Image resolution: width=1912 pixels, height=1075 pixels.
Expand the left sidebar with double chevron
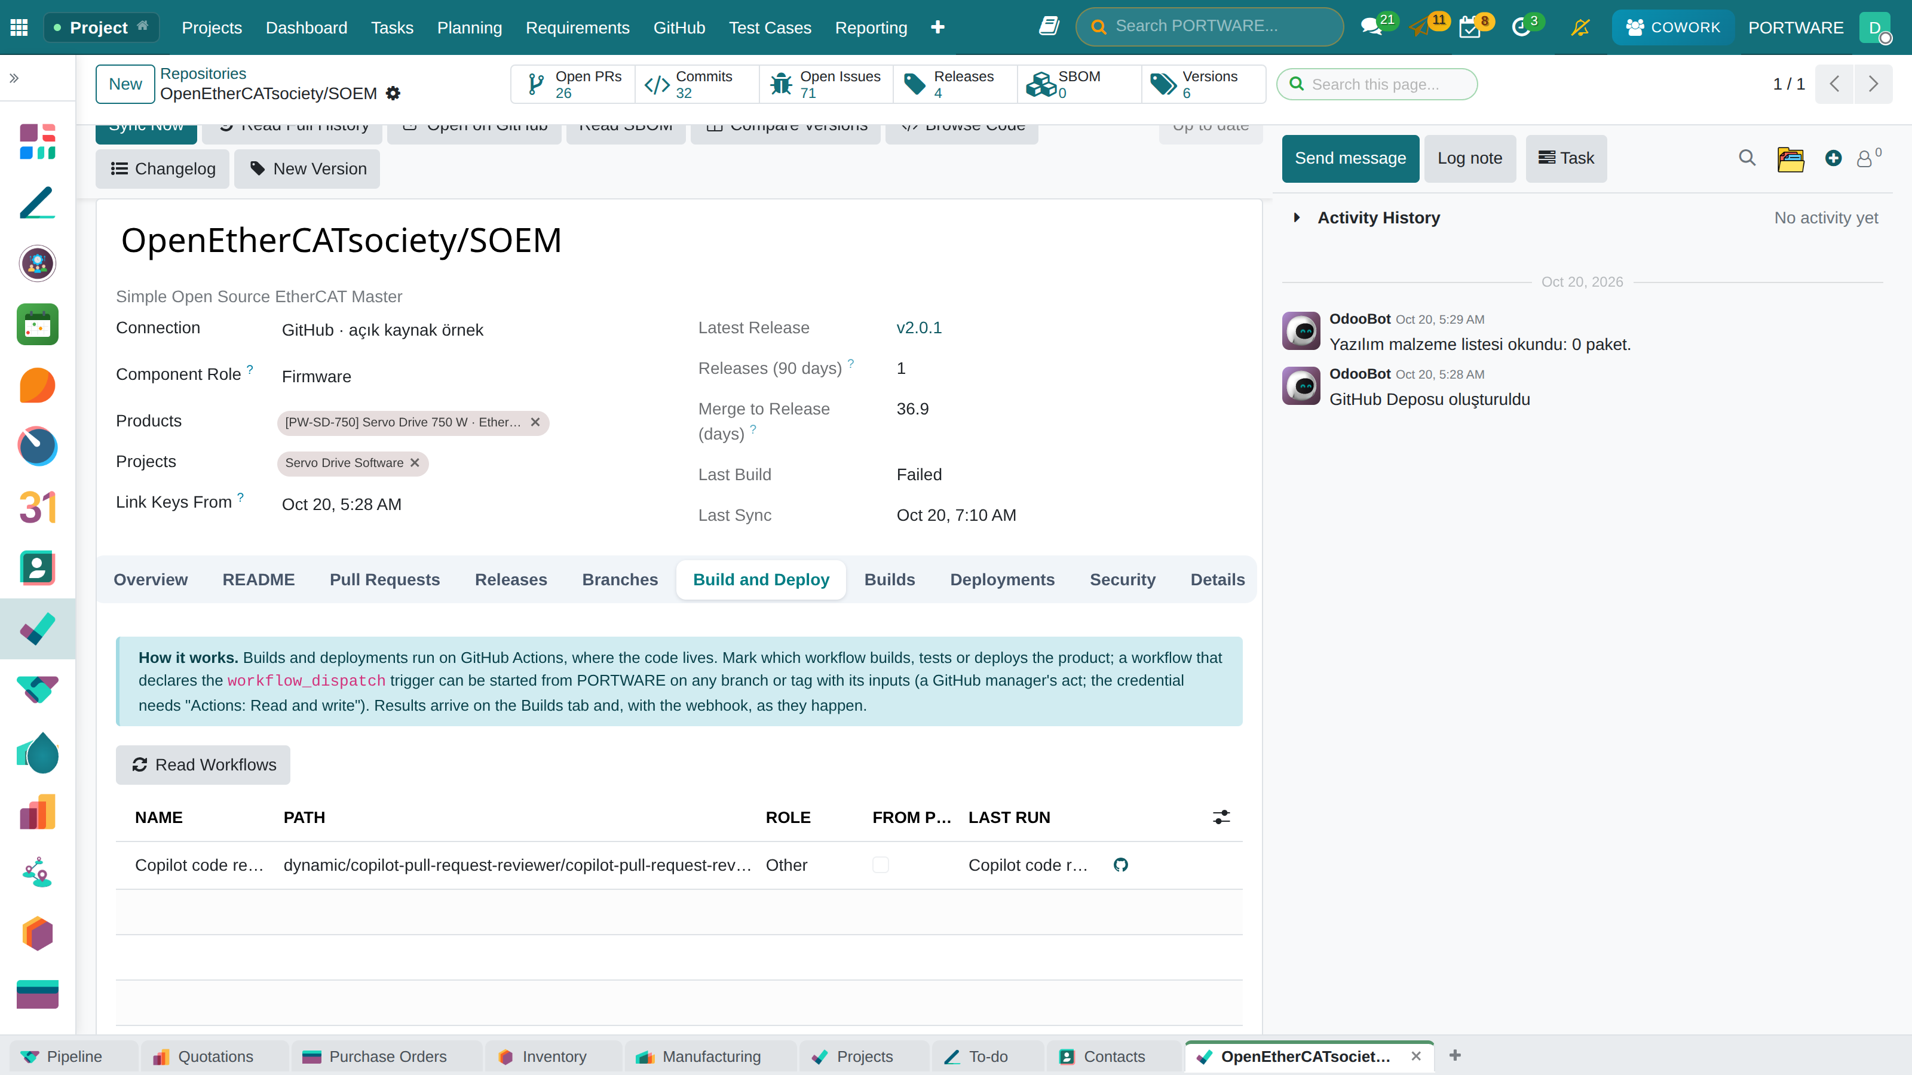14,78
